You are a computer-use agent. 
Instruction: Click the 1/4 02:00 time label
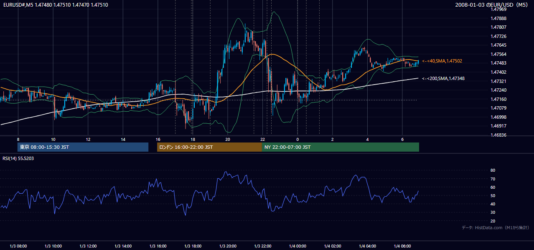[x=332, y=246]
